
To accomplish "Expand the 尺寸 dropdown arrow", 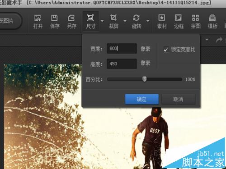I will [x=102, y=21].
